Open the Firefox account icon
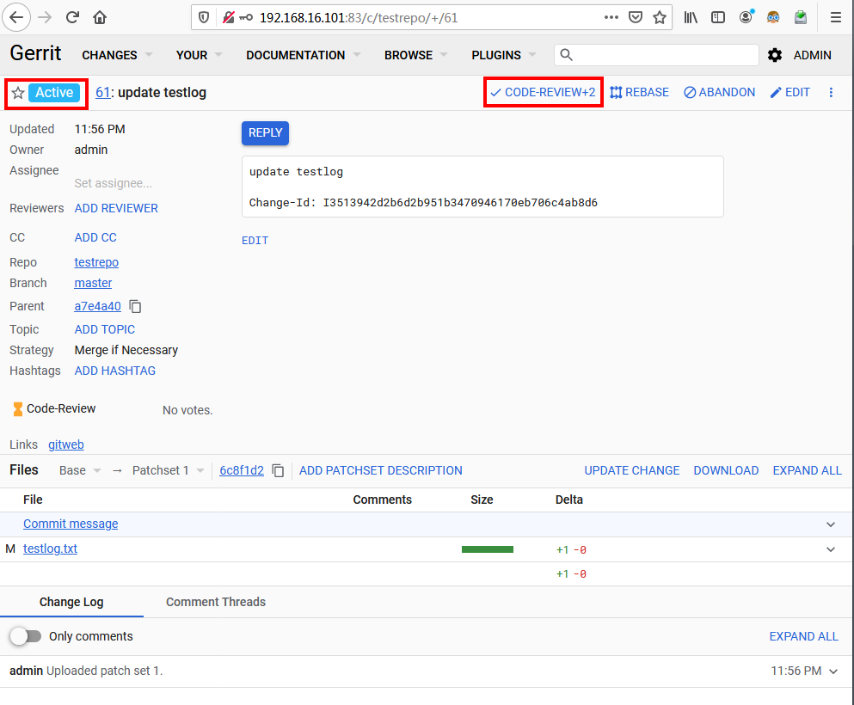854x705 pixels. 746,17
